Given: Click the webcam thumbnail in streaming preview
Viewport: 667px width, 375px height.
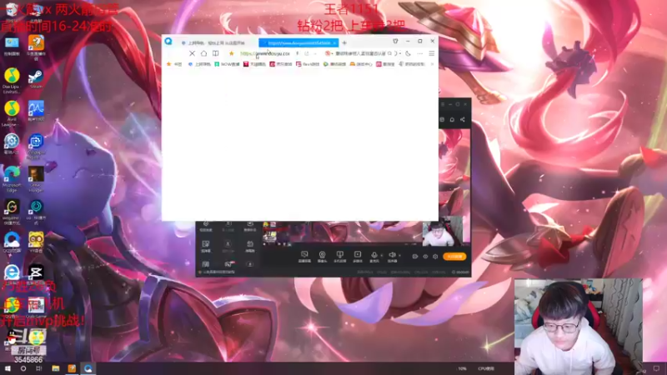Looking at the screenshot, I should pos(443,232).
